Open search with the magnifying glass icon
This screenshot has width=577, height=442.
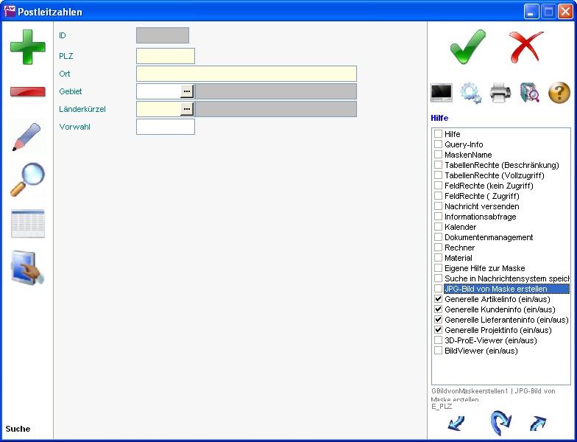27,180
